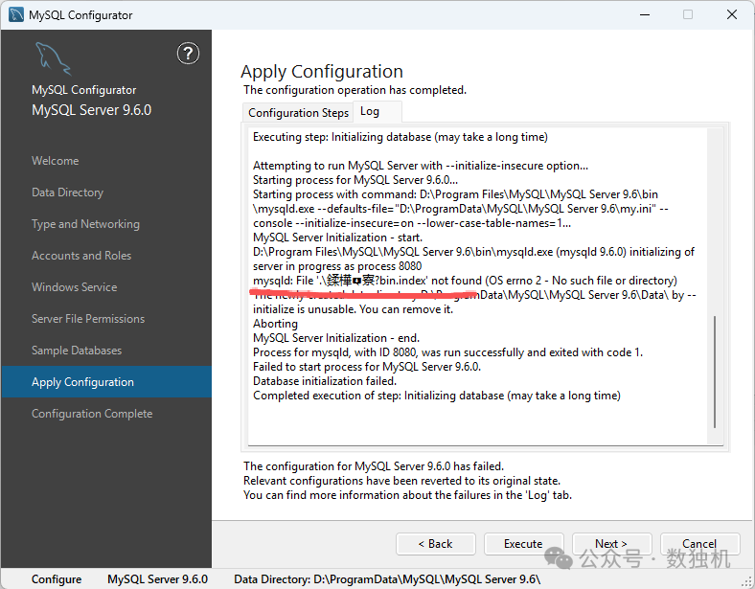Select Sample Databases in sidebar

click(x=77, y=351)
